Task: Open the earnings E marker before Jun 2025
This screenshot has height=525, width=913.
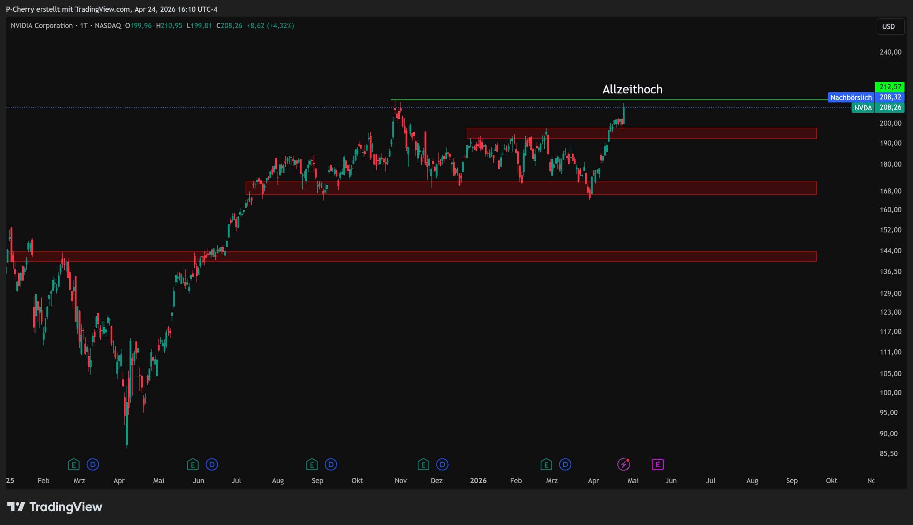Action: point(193,464)
